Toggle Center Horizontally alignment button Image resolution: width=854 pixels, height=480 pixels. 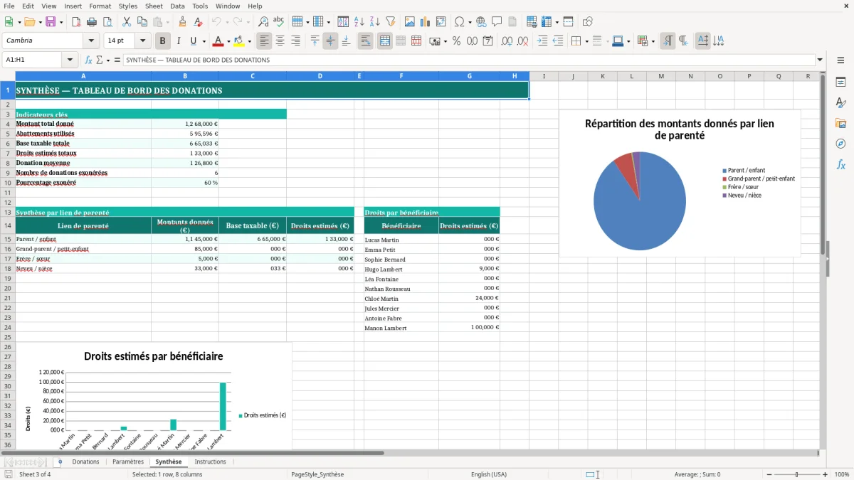pyautogui.click(x=280, y=41)
